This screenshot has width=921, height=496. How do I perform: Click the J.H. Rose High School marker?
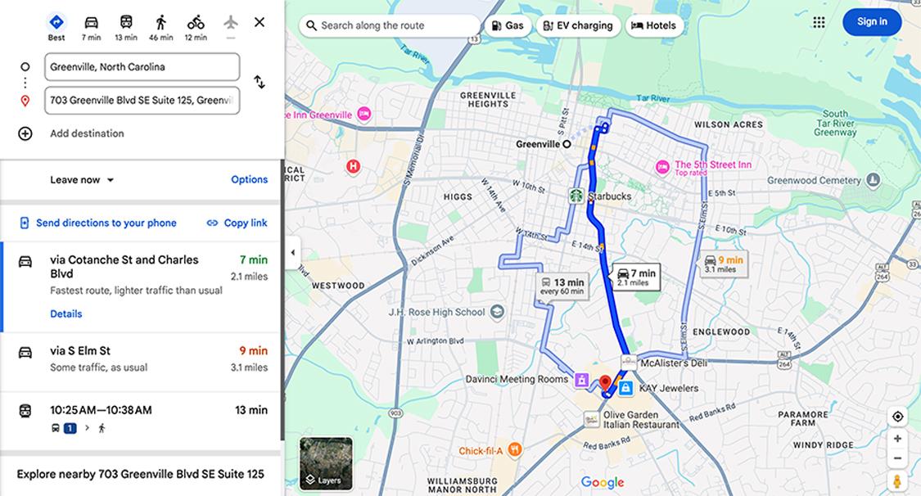(498, 312)
